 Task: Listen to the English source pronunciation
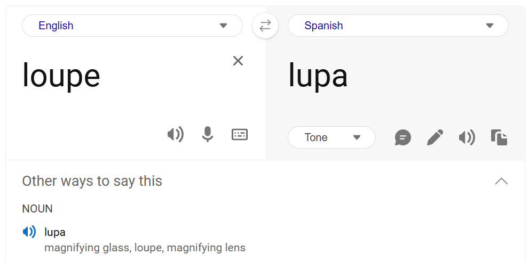coord(175,135)
